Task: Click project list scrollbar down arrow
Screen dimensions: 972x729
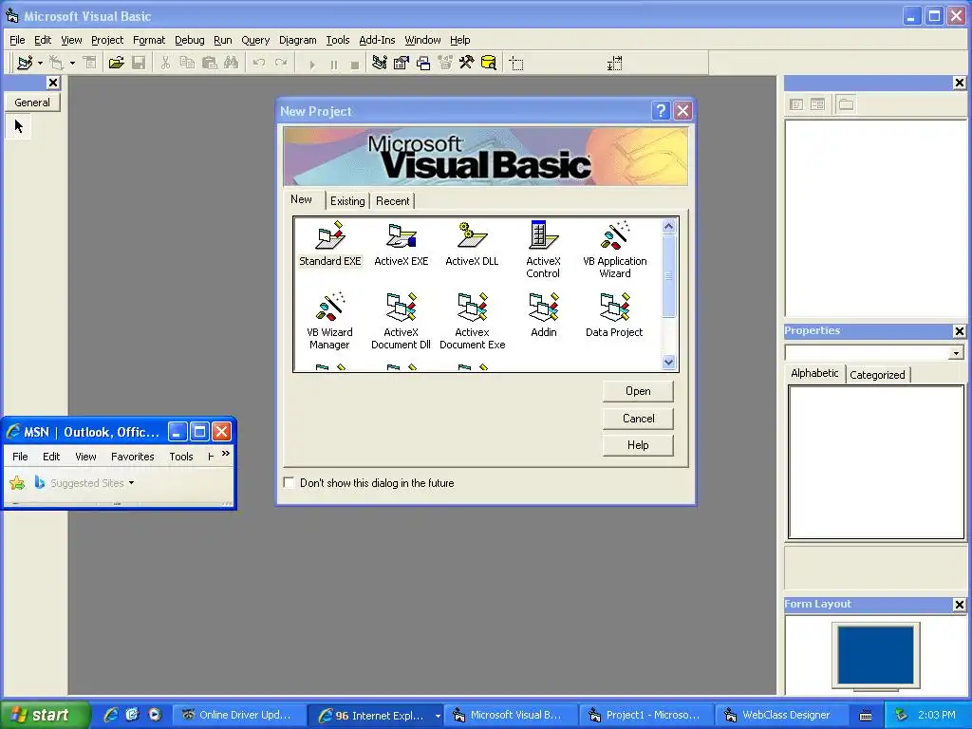Action: click(x=668, y=362)
